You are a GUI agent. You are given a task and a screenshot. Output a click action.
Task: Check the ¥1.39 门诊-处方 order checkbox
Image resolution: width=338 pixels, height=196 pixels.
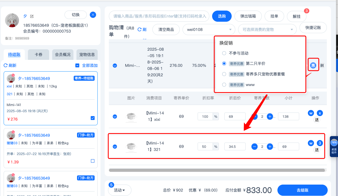pyautogui.click(x=93, y=161)
